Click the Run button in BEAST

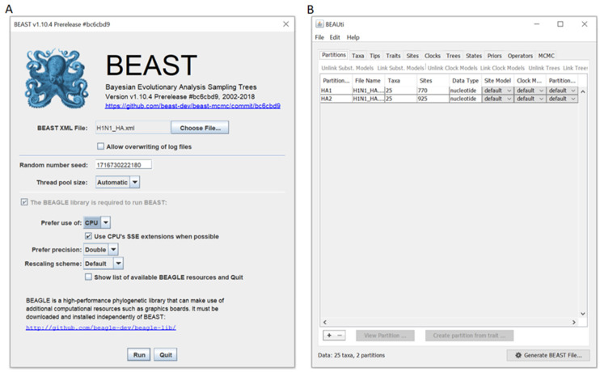coord(139,355)
